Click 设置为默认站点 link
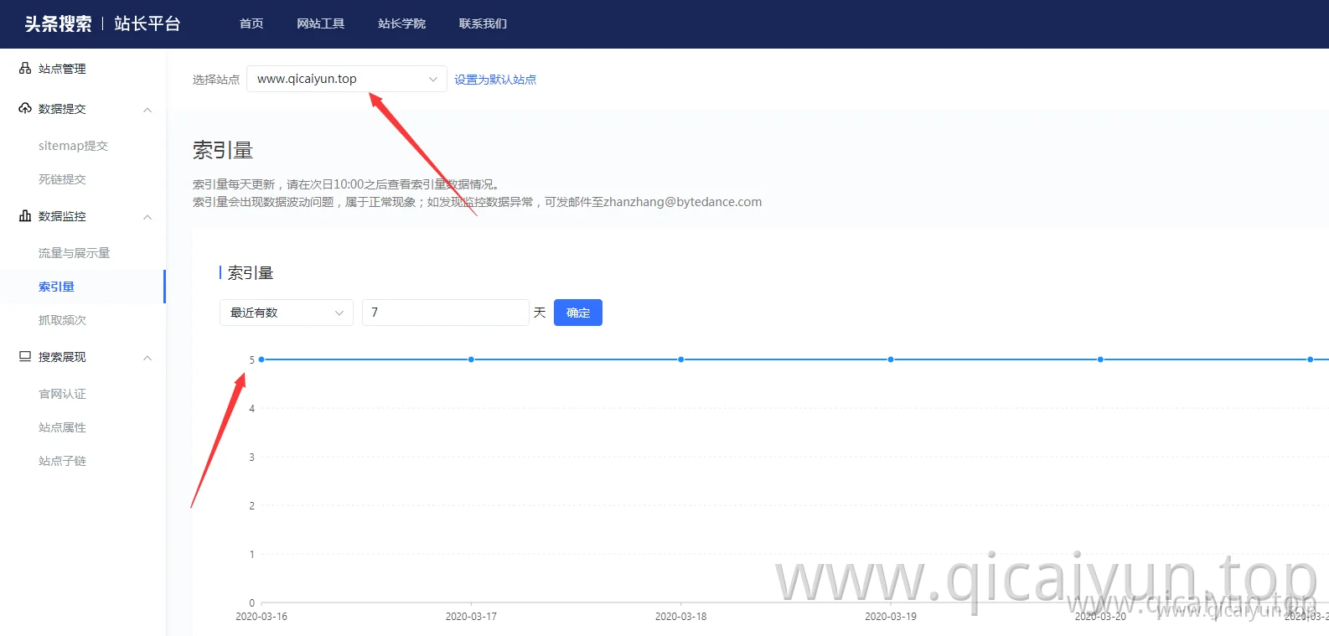Image resolution: width=1329 pixels, height=636 pixels. click(x=495, y=80)
